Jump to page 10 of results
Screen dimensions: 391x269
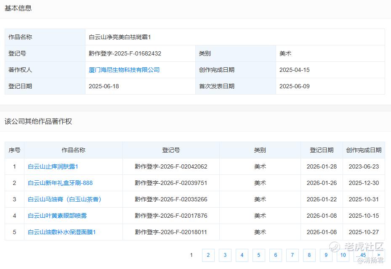click(343, 255)
